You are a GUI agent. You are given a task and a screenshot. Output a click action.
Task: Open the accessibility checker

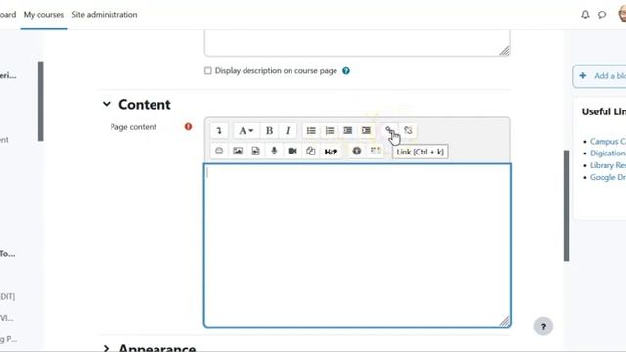point(356,151)
